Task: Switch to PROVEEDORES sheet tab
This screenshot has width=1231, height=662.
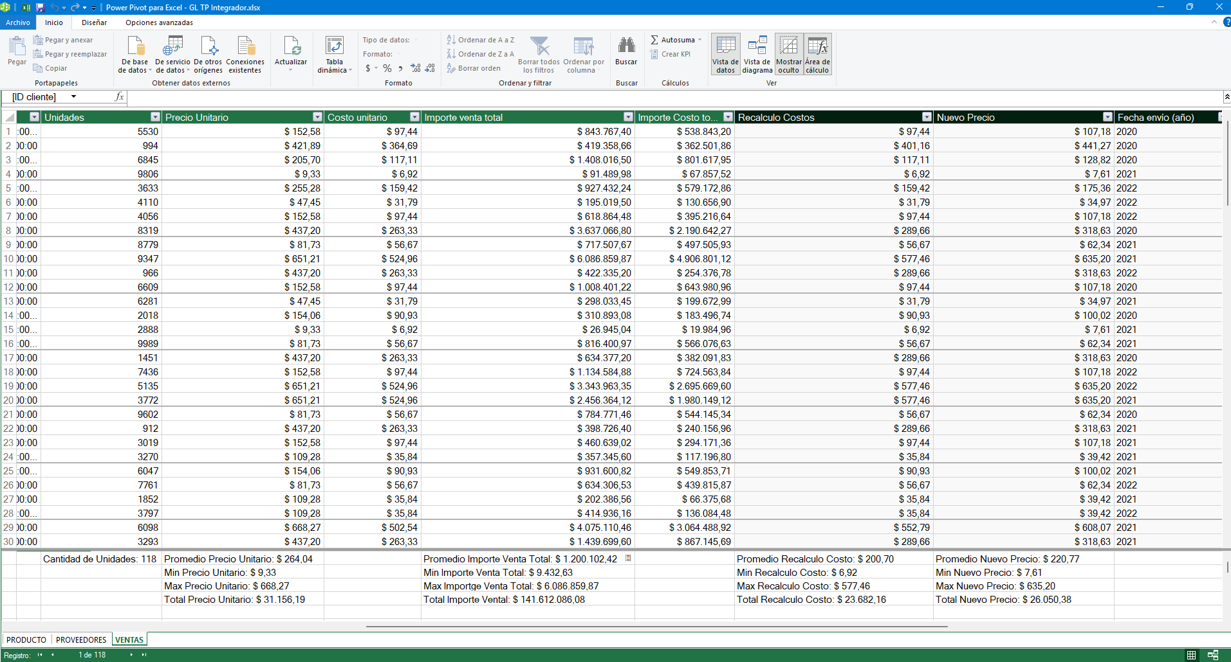Action: [81, 640]
